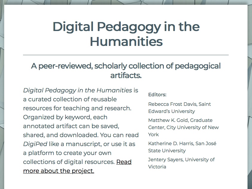Click the horizontal divider under the title

pos(126,55)
